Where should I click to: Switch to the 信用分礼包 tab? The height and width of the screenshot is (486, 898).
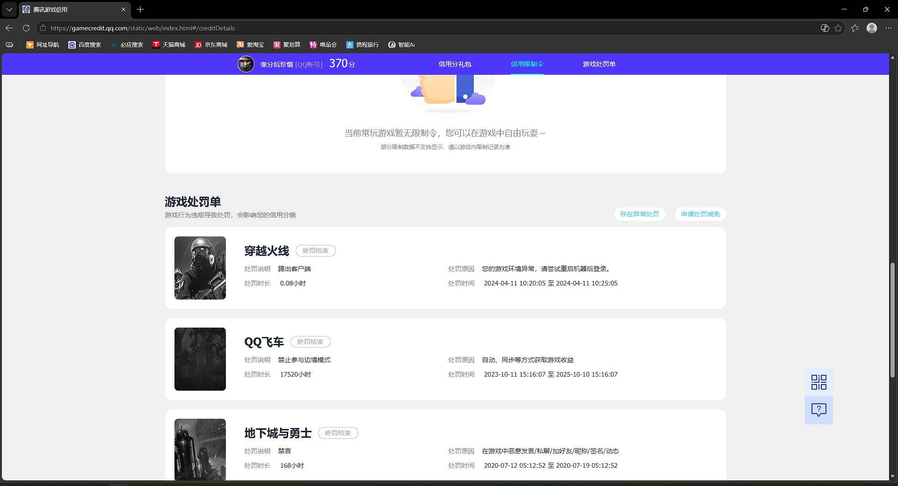point(455,64)
